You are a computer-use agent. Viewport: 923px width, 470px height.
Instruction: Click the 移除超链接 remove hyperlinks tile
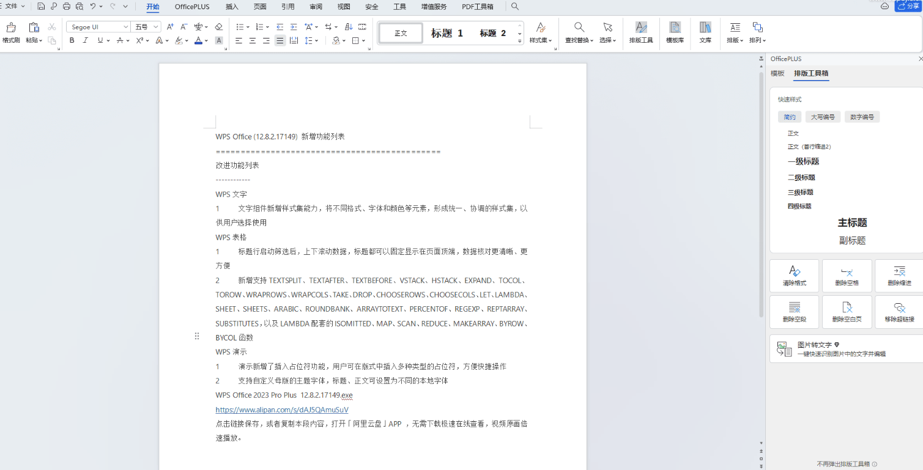click(899, 312)
